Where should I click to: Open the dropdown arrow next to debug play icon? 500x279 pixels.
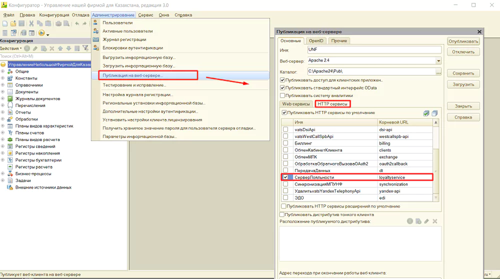coord(47,34)
